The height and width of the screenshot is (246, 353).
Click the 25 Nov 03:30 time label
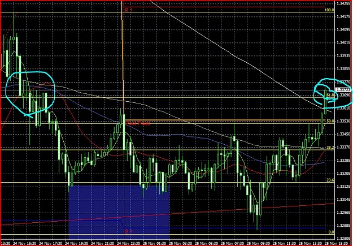[x=181, y=244]
